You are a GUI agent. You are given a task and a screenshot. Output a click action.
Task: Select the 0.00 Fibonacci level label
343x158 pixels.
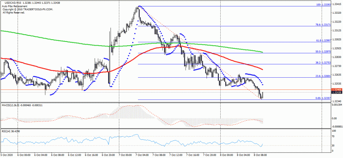tap(323, 98)
